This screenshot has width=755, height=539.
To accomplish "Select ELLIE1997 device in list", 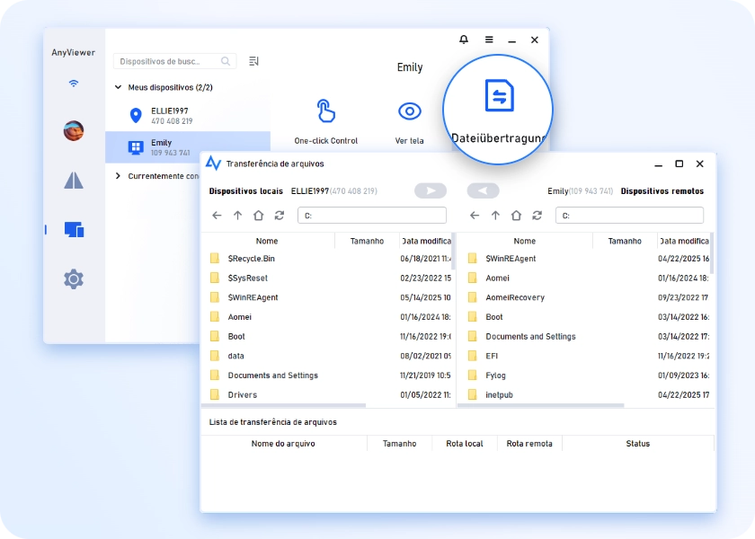I will pyautogui.click(x=169, y=115).
